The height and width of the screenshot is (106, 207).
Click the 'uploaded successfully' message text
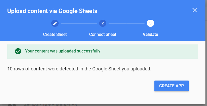pyautogui.click(x=63, y=51)
